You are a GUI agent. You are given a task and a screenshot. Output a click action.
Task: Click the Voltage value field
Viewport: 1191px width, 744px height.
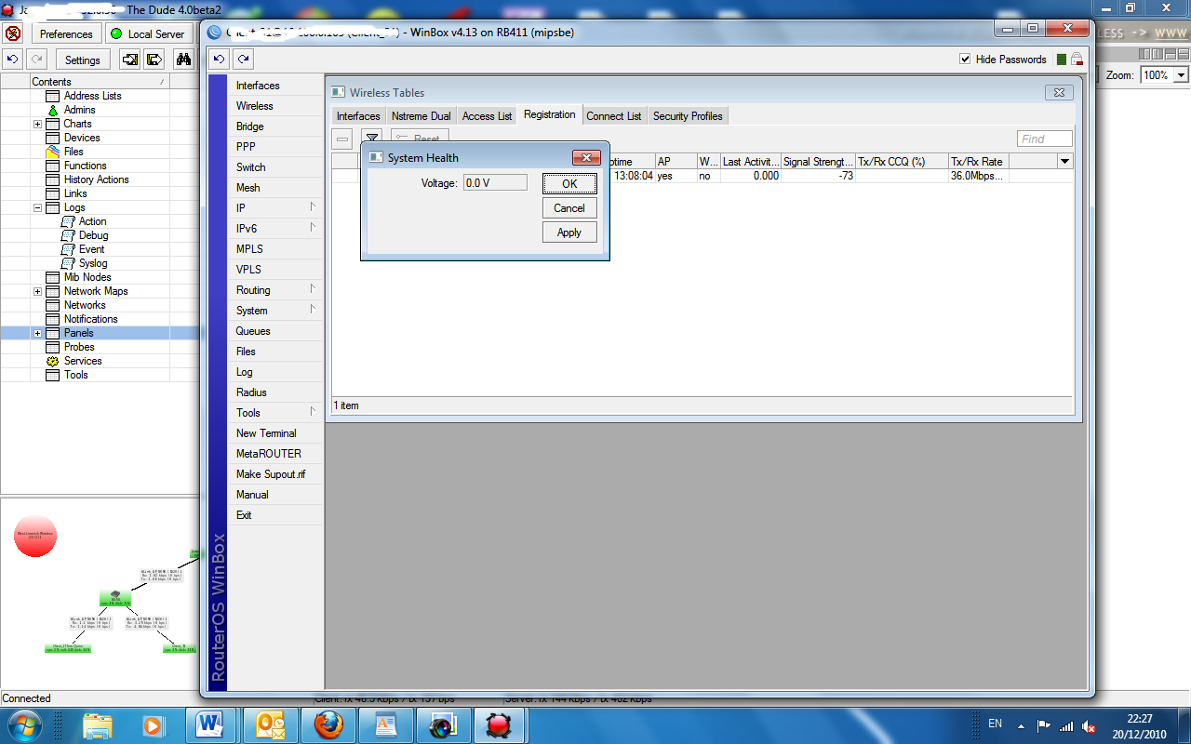(x=495, y=183)
